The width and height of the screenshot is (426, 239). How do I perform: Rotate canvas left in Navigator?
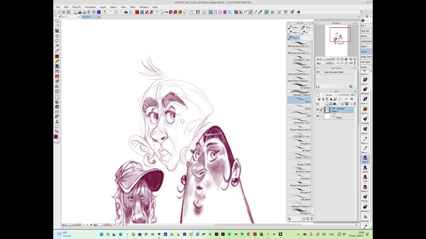[338, 63]
